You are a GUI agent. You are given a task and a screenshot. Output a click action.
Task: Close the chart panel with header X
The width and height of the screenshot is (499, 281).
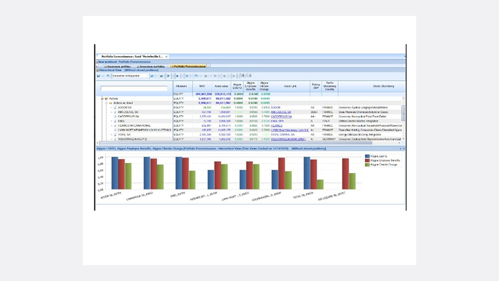click(x=404, y=149)
